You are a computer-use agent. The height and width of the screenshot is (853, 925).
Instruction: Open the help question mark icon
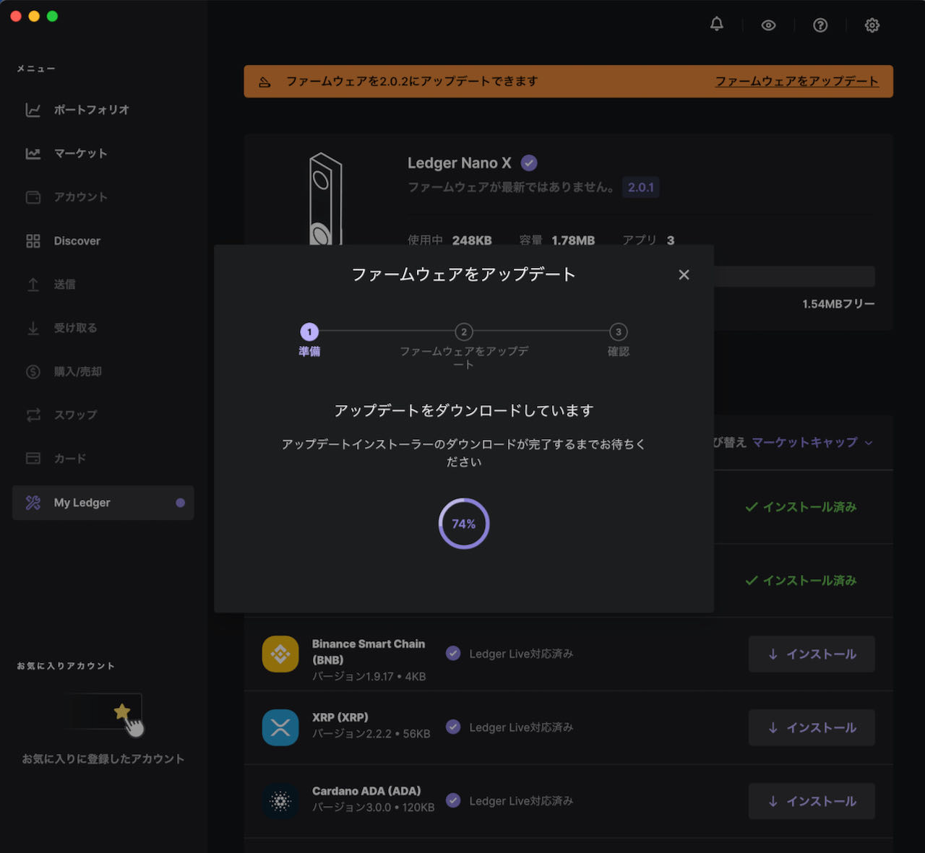(820, 25)
